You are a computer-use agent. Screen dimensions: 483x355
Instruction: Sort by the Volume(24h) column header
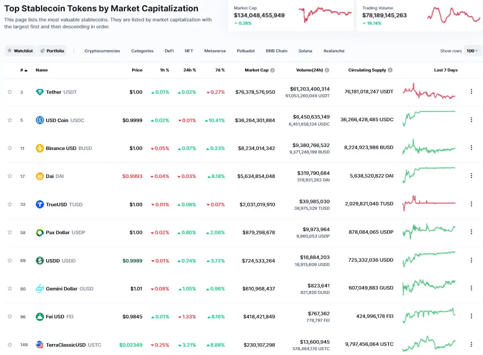coord(310,70)
